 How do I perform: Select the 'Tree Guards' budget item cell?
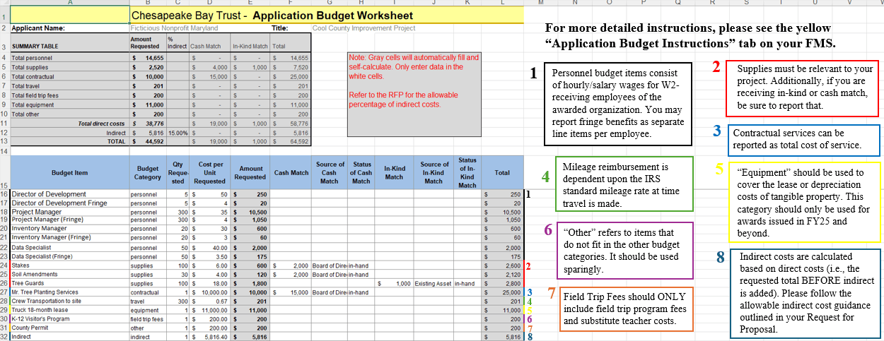tap(70, 283)
